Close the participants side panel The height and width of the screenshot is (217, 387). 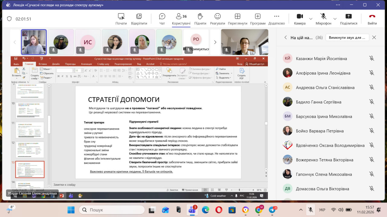tap(374, 38)
